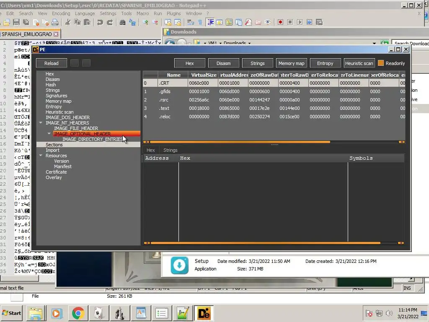Run macro multiple times icon
This screenshot has height=322, width=429.
pos(310,23)
